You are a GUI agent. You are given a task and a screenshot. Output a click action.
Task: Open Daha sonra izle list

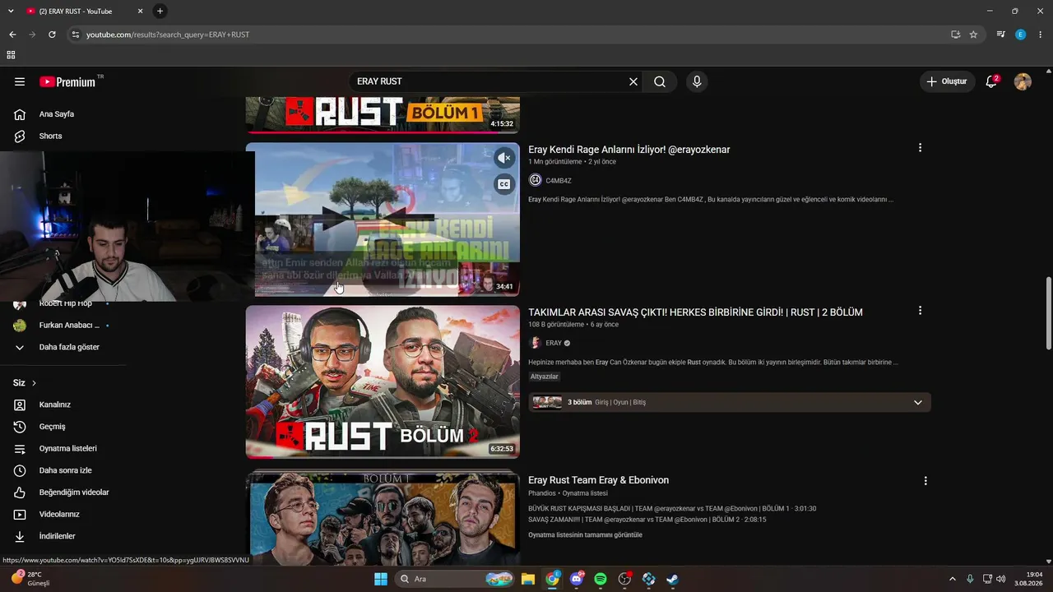click(63, 470)
